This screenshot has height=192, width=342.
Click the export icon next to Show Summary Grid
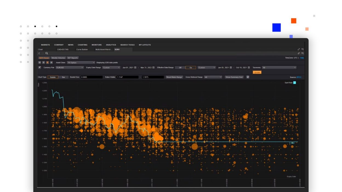click(x=247, y=77)
